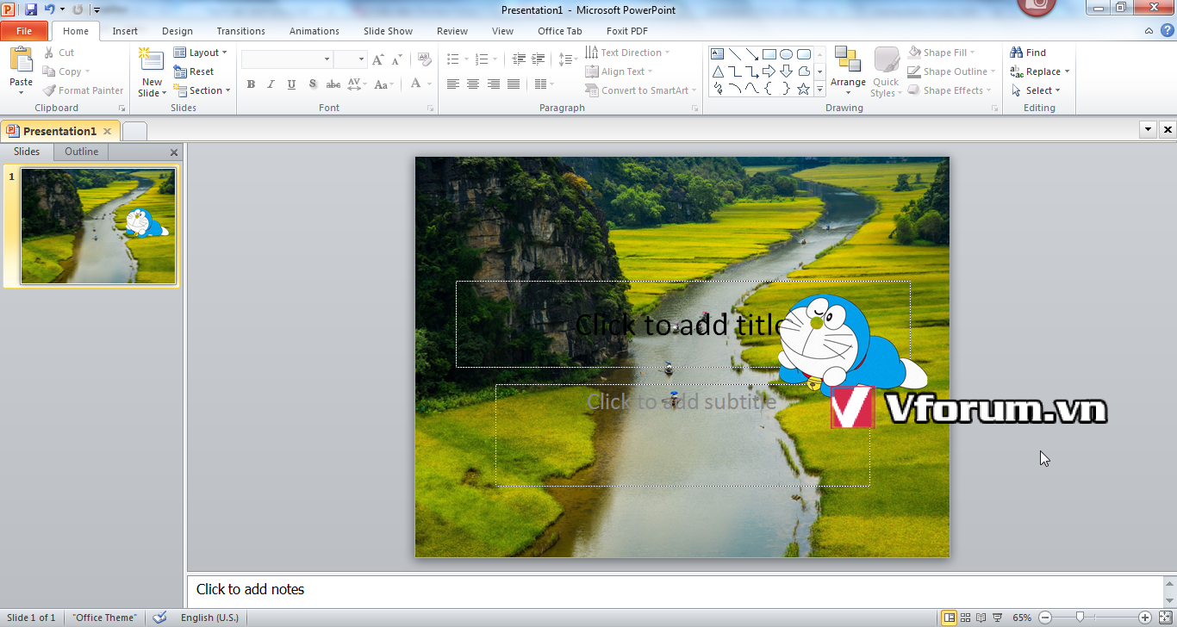The height and width of the screenshot is (627, 1177).
Task: Open the File tab
Action: click(x=24, y=31)
